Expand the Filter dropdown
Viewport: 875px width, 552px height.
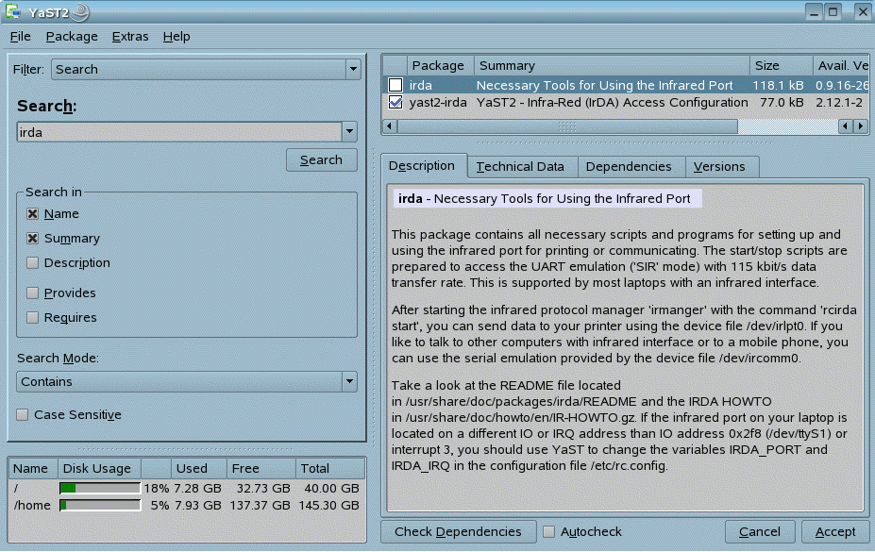353,69
